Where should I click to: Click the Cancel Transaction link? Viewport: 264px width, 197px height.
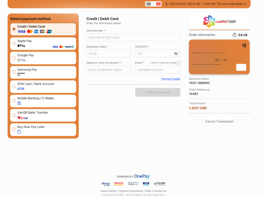click(219, 121)
